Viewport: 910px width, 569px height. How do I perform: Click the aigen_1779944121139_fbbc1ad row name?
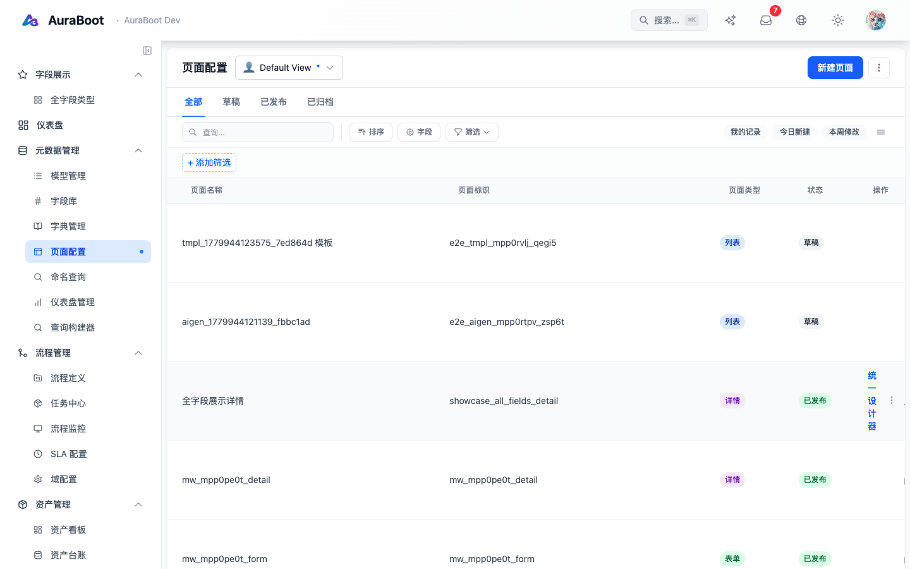coord(246,322)
